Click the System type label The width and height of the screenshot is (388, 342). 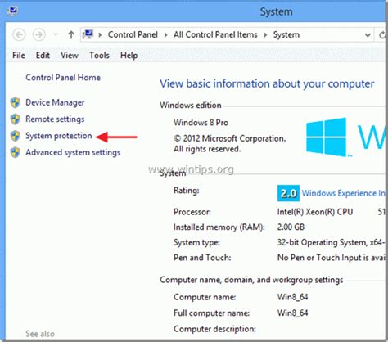[196, 242]
